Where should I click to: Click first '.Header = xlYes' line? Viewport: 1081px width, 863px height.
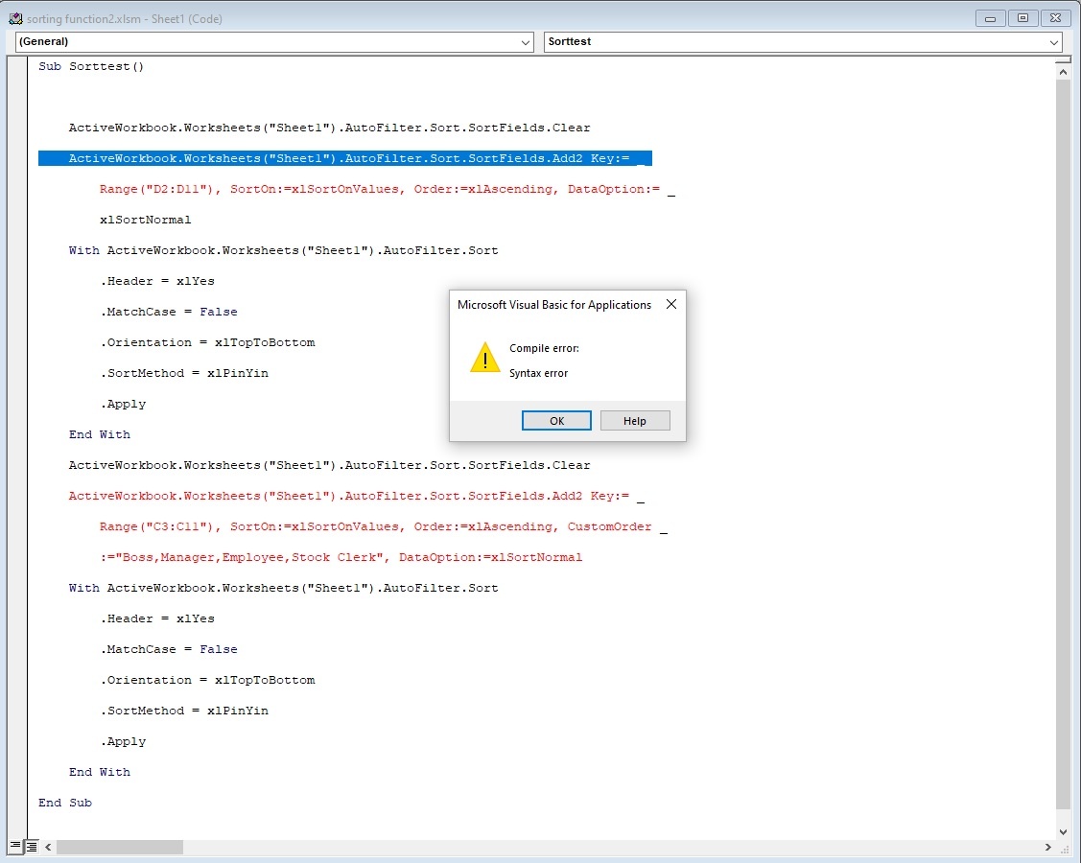pos(158,281)
